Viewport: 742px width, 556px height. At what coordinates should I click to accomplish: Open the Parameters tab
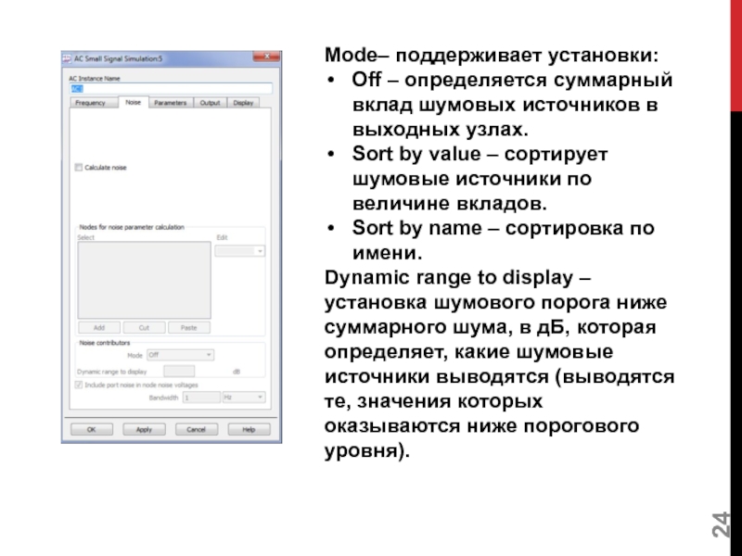[x=171, y=103]
